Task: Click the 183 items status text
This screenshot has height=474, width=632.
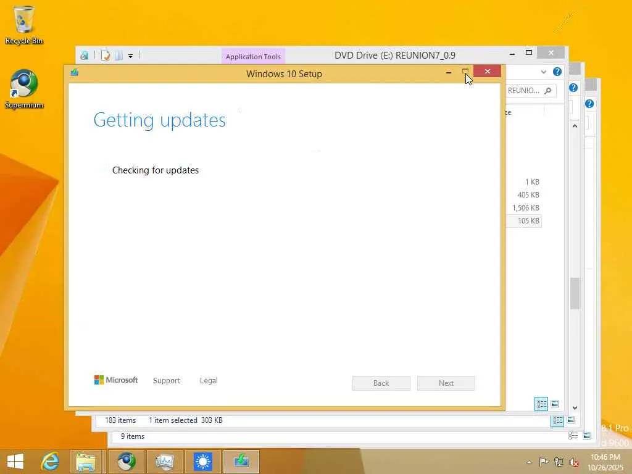Action: (120, 420)
